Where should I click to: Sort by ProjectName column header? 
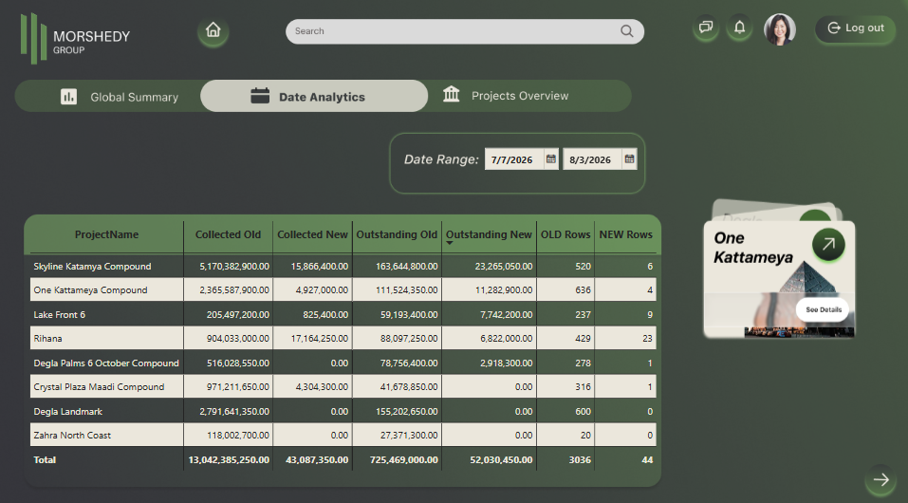pos(106,234)
